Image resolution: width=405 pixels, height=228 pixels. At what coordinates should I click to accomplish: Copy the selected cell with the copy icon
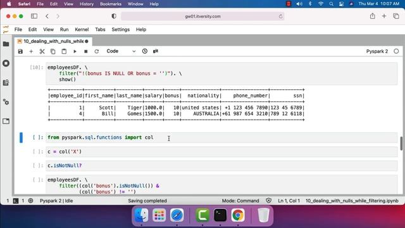click(x=53, y=51)
